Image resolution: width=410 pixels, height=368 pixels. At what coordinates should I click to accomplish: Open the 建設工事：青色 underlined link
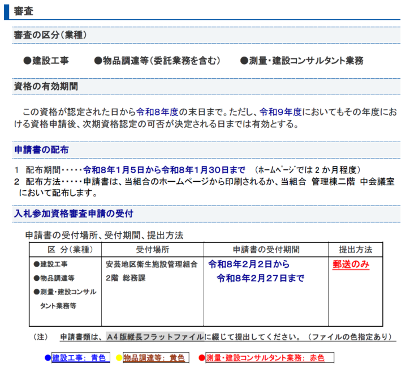pyautogui.click(x=79, y=358)
